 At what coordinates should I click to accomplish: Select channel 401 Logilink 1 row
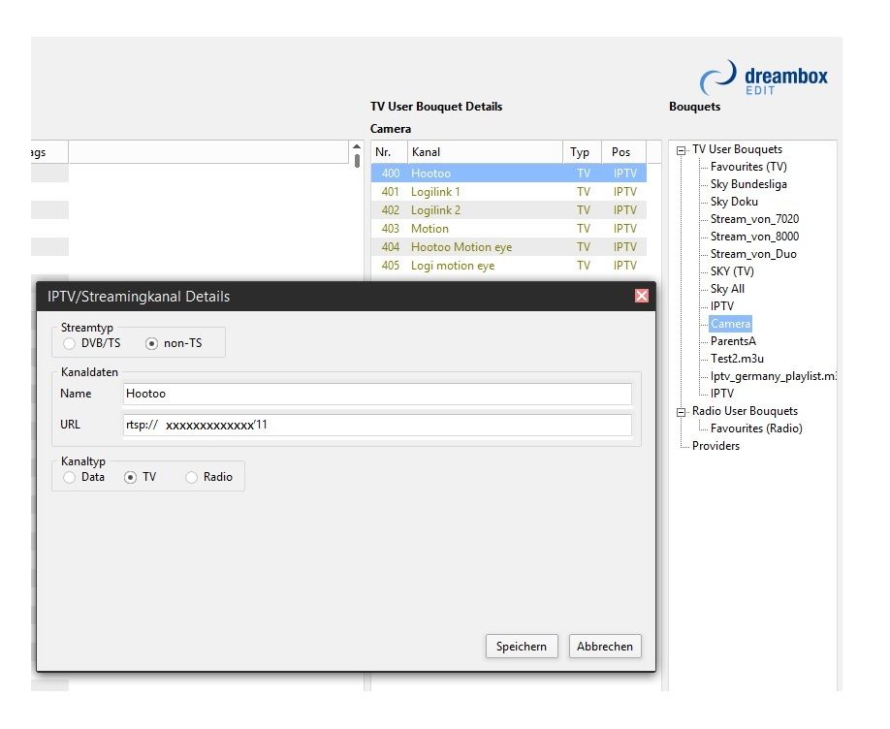tap(509, 192)
